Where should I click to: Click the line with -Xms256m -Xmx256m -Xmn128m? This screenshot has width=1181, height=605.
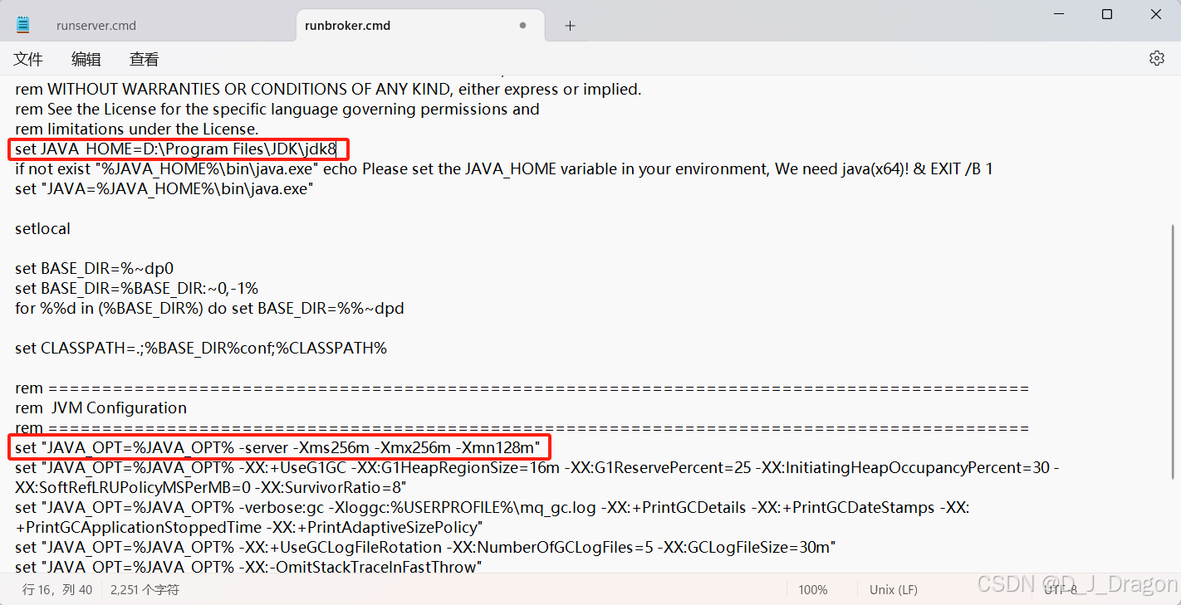point(277,448)
